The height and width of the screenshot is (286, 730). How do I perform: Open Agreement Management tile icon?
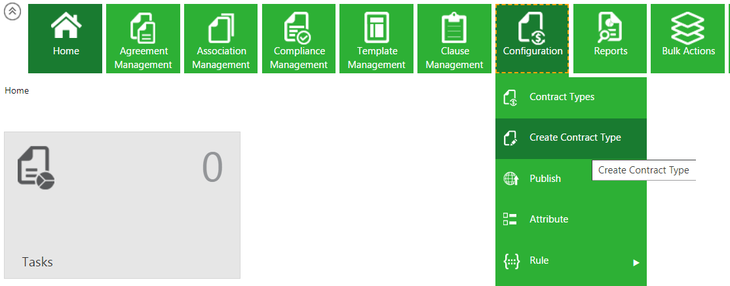pos(143,28)
